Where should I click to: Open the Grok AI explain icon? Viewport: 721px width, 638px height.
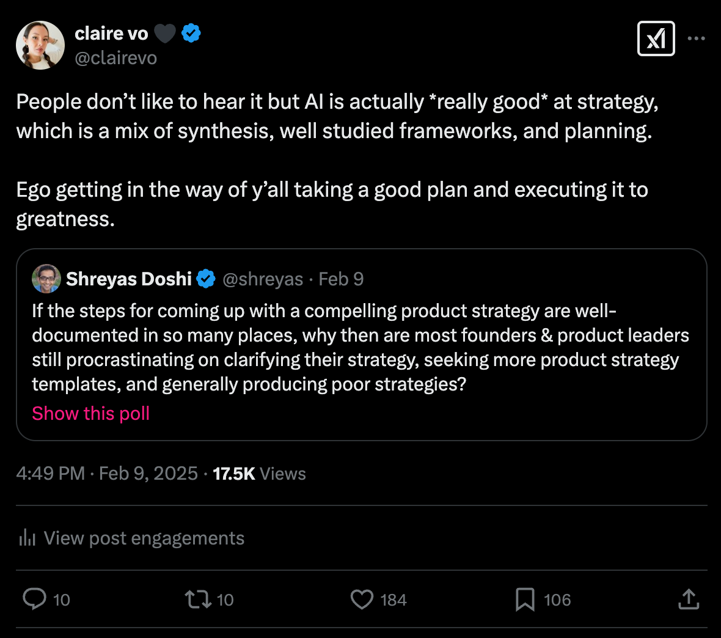tap(656, 38)
